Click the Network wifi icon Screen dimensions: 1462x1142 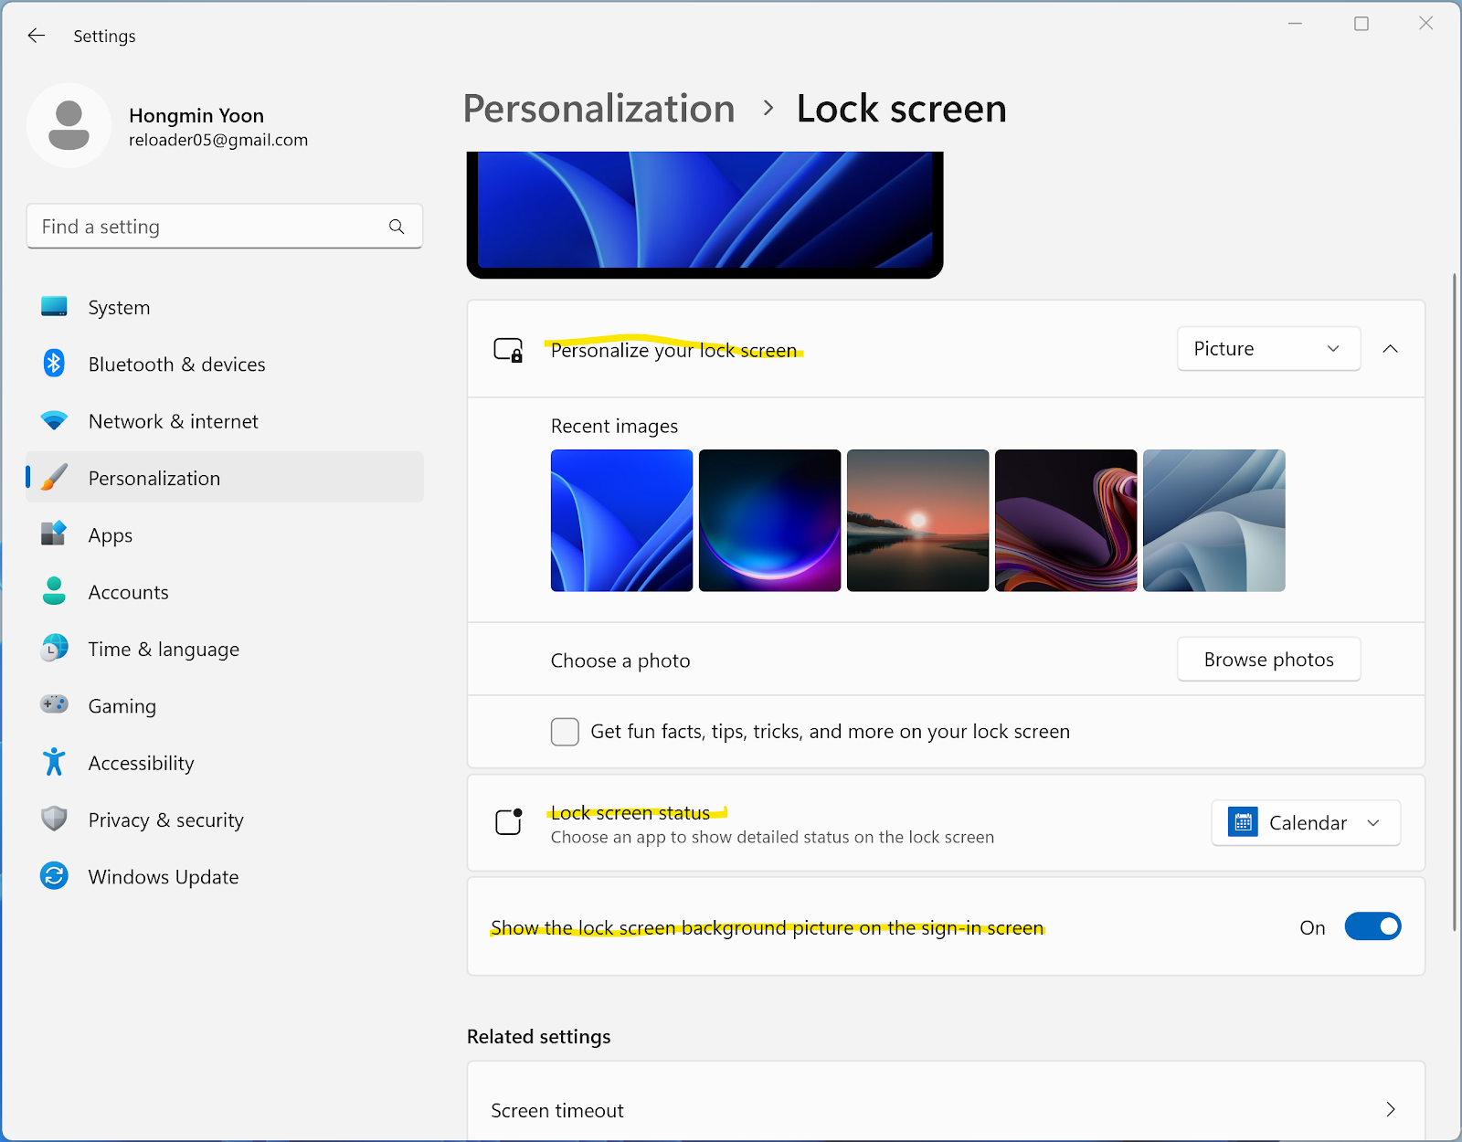54,421
